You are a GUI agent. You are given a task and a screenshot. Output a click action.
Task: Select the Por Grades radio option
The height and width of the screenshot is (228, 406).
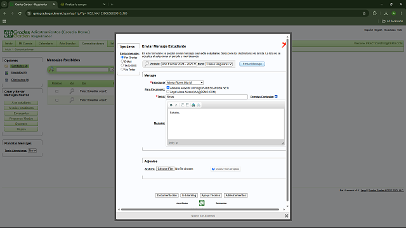[122, 57]
